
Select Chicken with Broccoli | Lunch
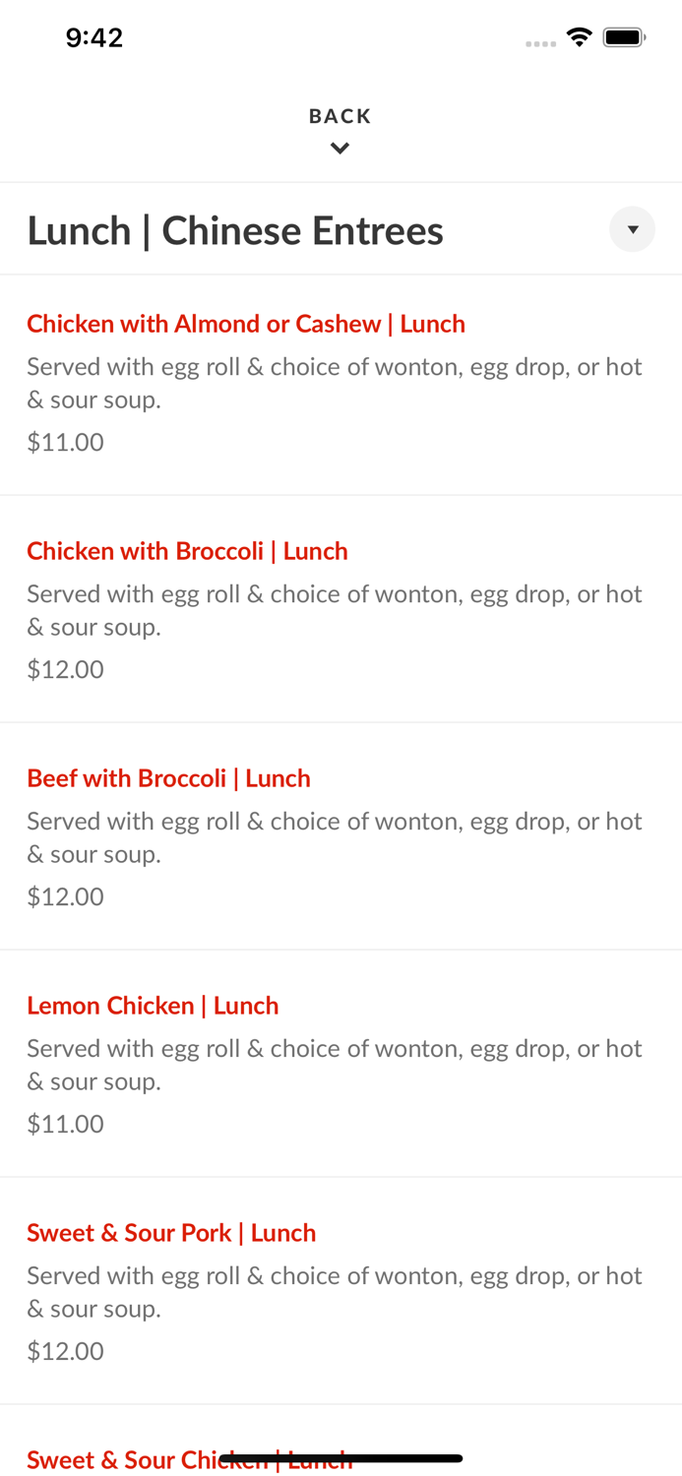click(187, 551)
